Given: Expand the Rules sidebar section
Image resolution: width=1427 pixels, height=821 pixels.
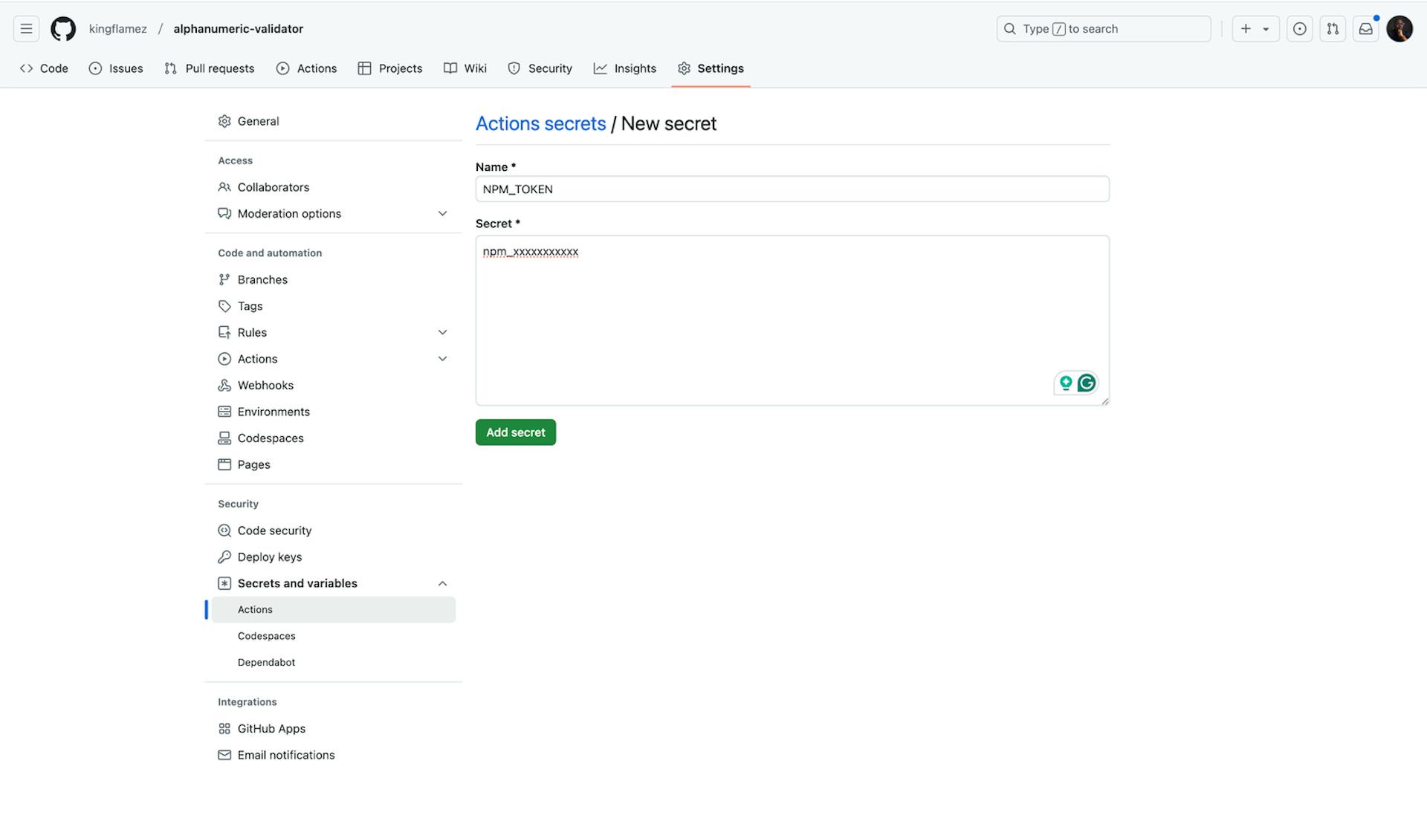Looking at the screenshot, I should coord(442,333).
